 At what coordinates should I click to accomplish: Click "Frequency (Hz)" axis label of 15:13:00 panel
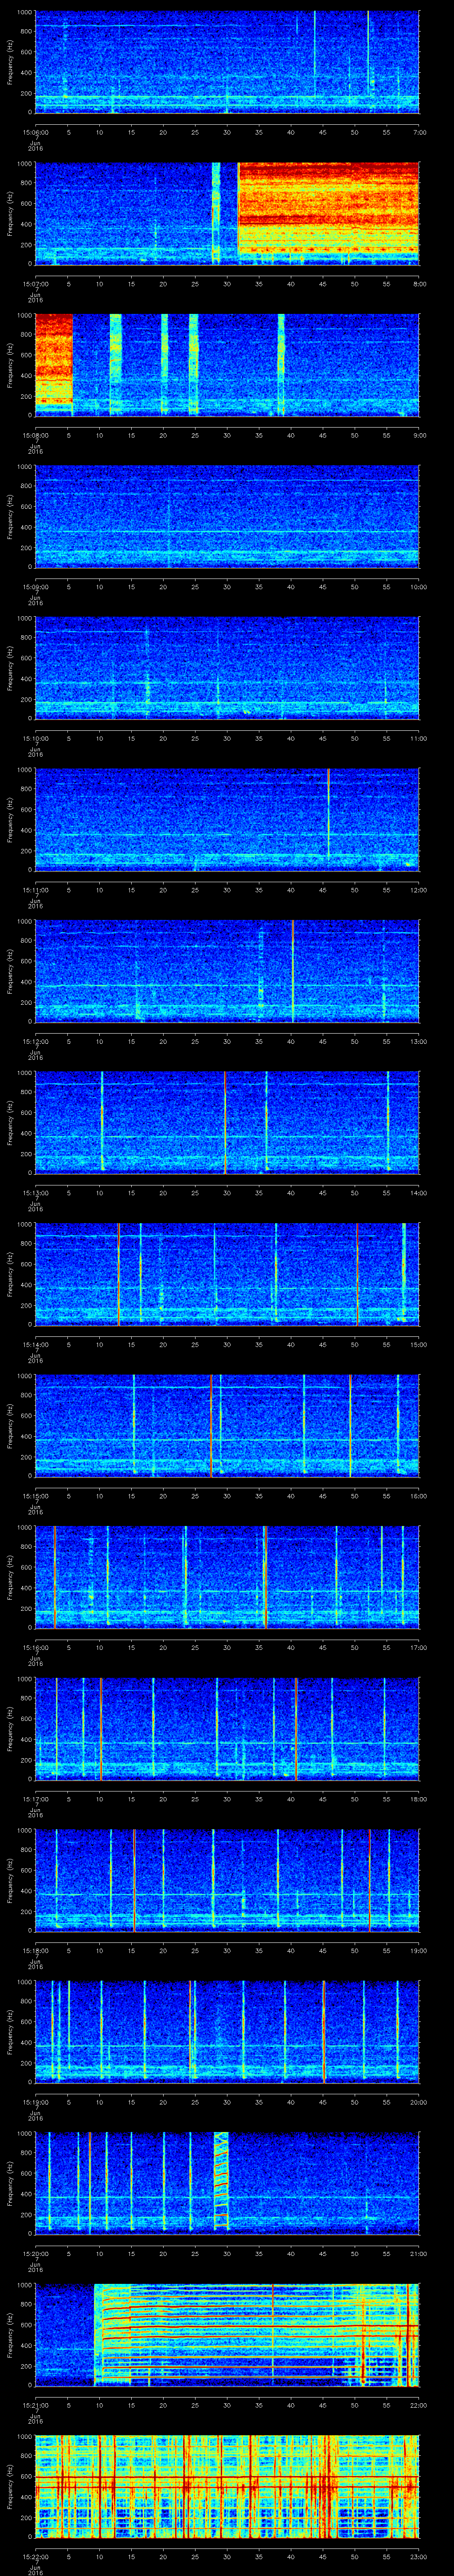pyautogui.click(x=10, y=1122)
